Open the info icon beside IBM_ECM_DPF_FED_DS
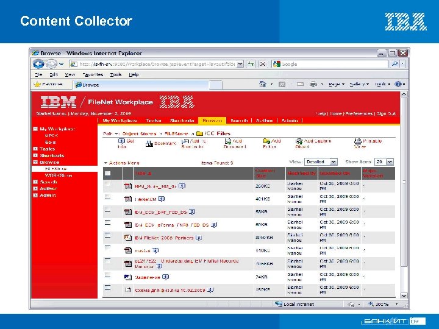 [192, 212]
